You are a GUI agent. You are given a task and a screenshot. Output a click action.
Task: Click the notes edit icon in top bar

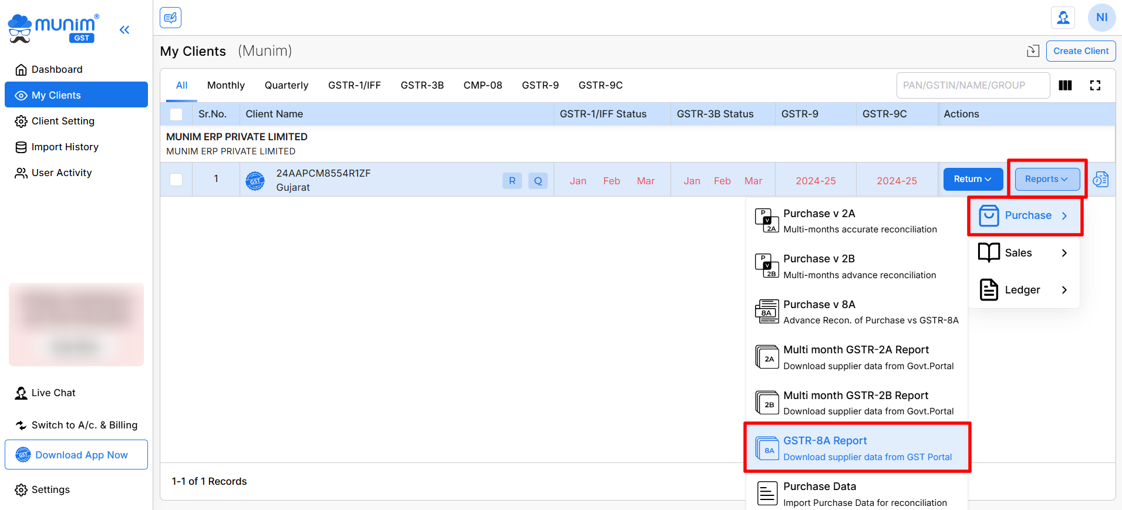(x=170, y=18)
